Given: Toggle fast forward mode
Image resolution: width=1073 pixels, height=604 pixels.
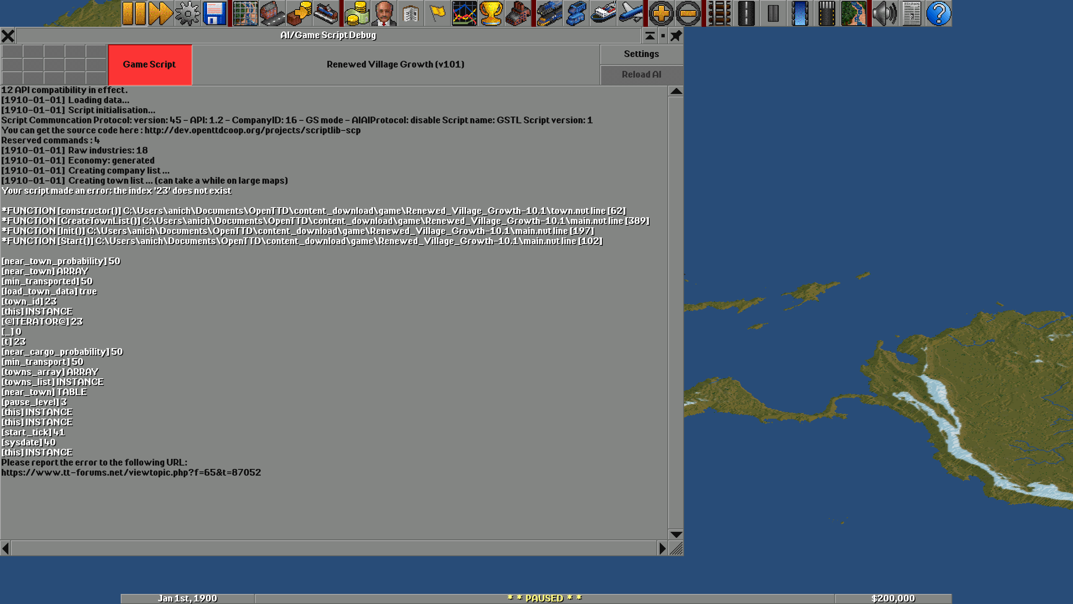Looking at the screenshot, I should [x=161, y=13].
